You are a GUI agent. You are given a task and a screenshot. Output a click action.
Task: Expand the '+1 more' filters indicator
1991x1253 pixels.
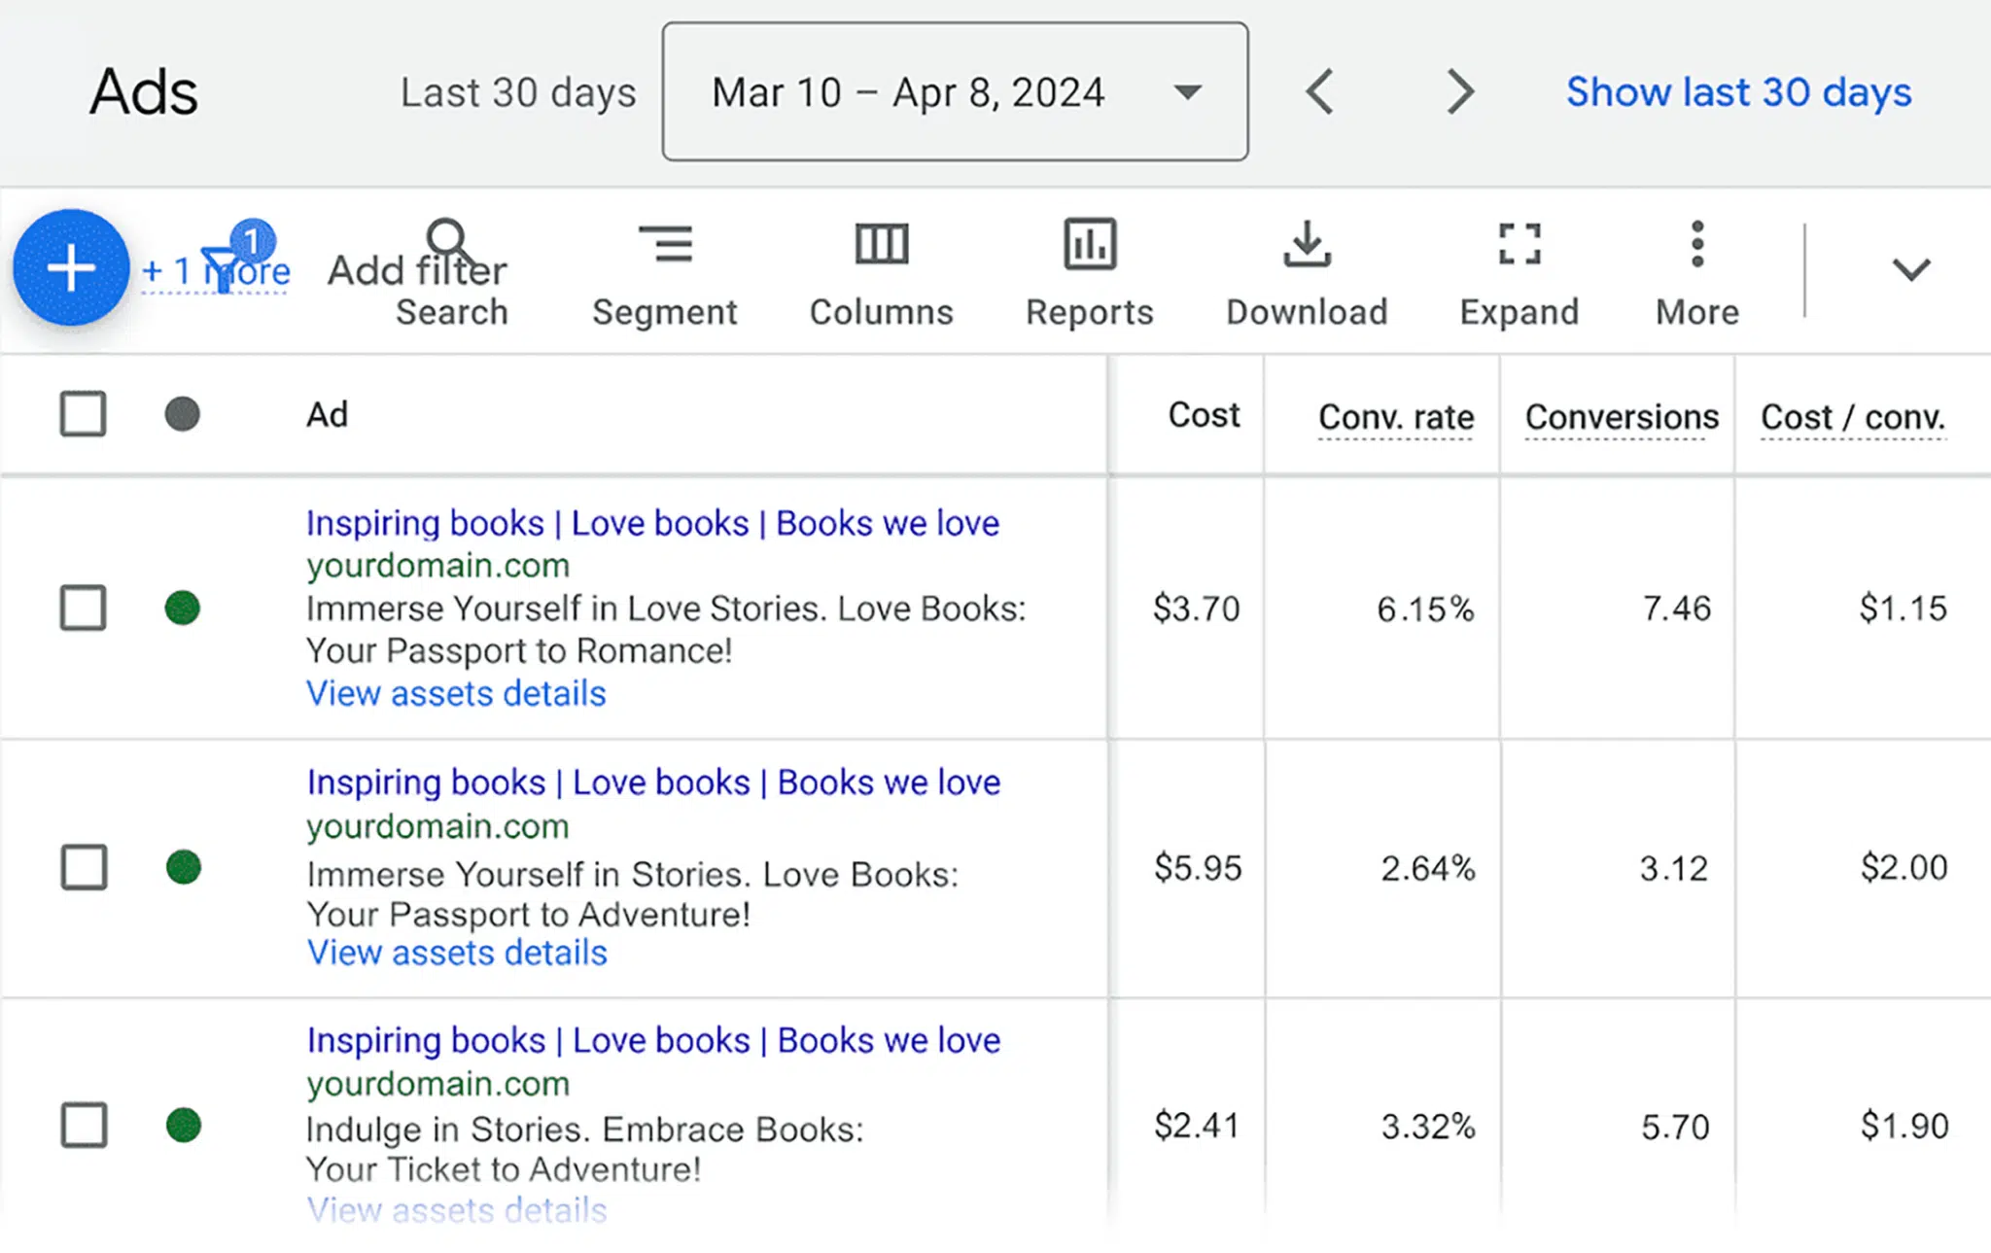(216, 272)
